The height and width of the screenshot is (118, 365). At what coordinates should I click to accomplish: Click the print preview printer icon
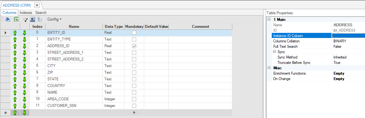[8, 19]
